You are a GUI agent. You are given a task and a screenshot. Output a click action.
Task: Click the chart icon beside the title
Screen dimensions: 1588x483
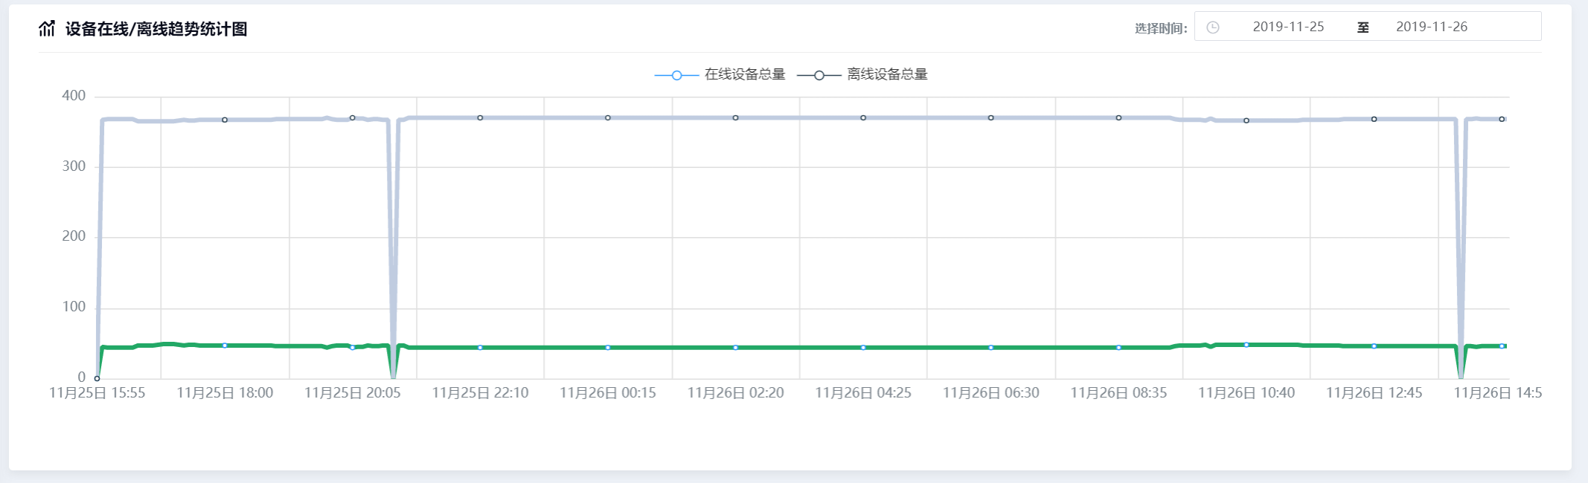click(x=47, y=29)
